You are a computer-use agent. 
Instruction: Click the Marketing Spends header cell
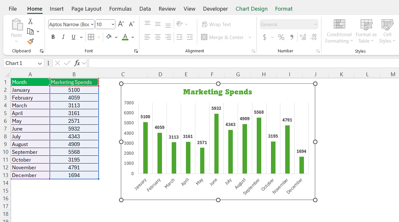pyautogui.click(x=74, y=82)
